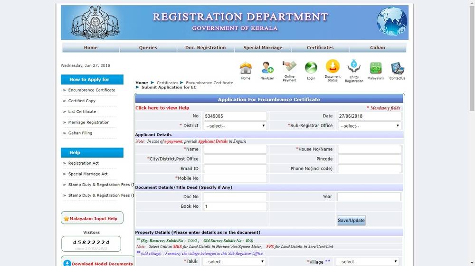Image resolution: width=475 pixels, height=266 pixels.
Task: Click the Book No field
Action: 235,206
